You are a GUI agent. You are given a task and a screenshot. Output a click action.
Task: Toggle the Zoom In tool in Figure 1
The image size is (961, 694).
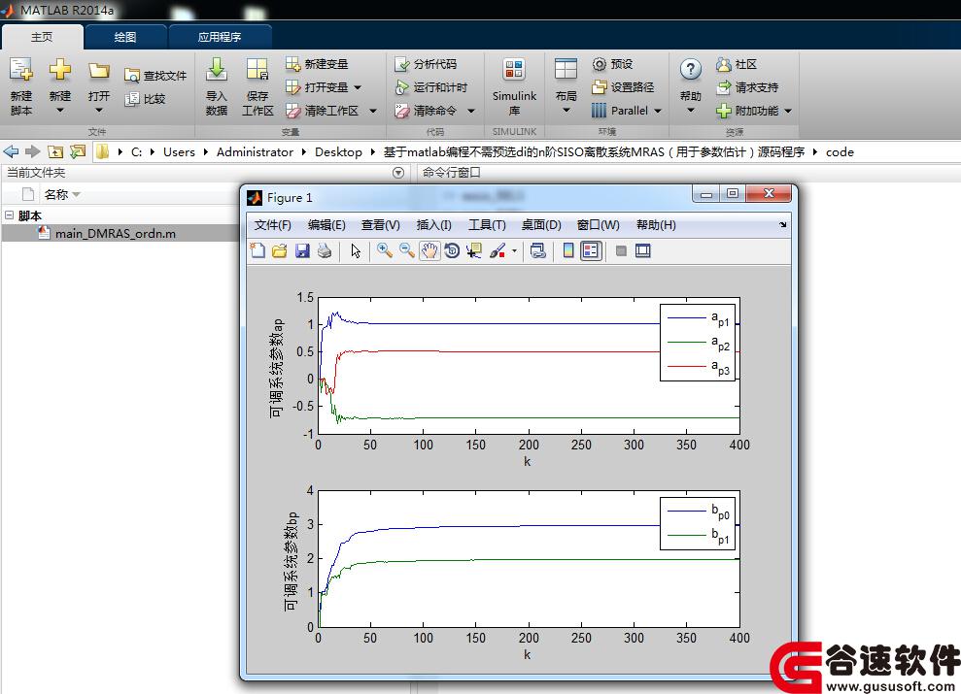[x=384, y=250]
